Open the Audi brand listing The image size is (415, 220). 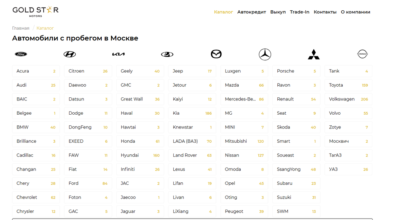click(36, 85)
